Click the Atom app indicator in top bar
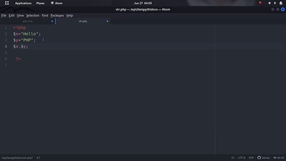This screenshot has width=286, height=161. pyautogui.click(x=57, y=3)
